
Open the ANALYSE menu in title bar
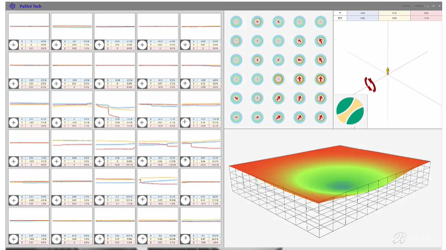coord(418,6)
